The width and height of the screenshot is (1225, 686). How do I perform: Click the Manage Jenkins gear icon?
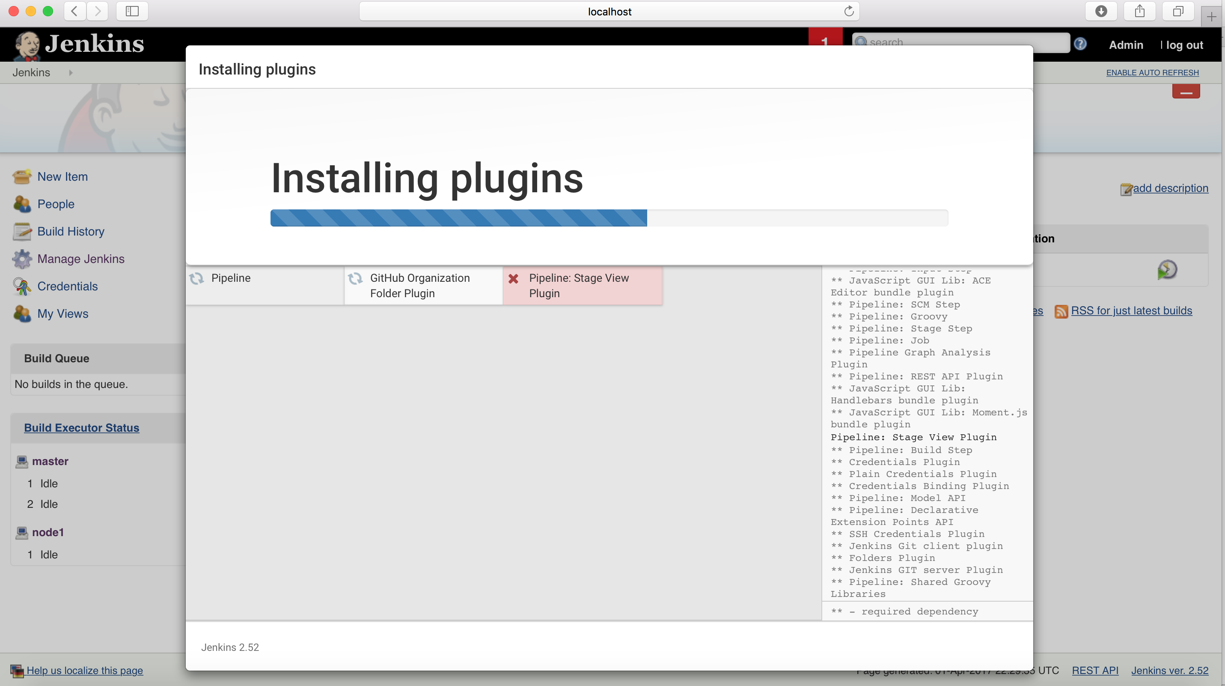tap(22, 259)
